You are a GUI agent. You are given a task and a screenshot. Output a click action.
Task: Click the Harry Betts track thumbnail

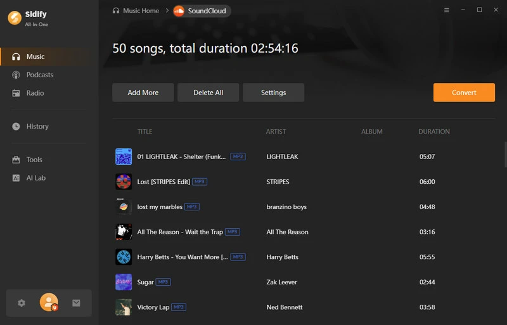[x=124, y=257]
